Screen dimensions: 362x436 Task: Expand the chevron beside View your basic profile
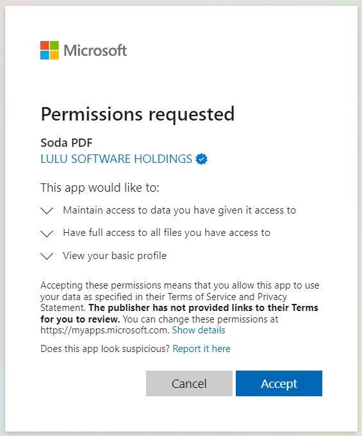(x=47, y=256)
